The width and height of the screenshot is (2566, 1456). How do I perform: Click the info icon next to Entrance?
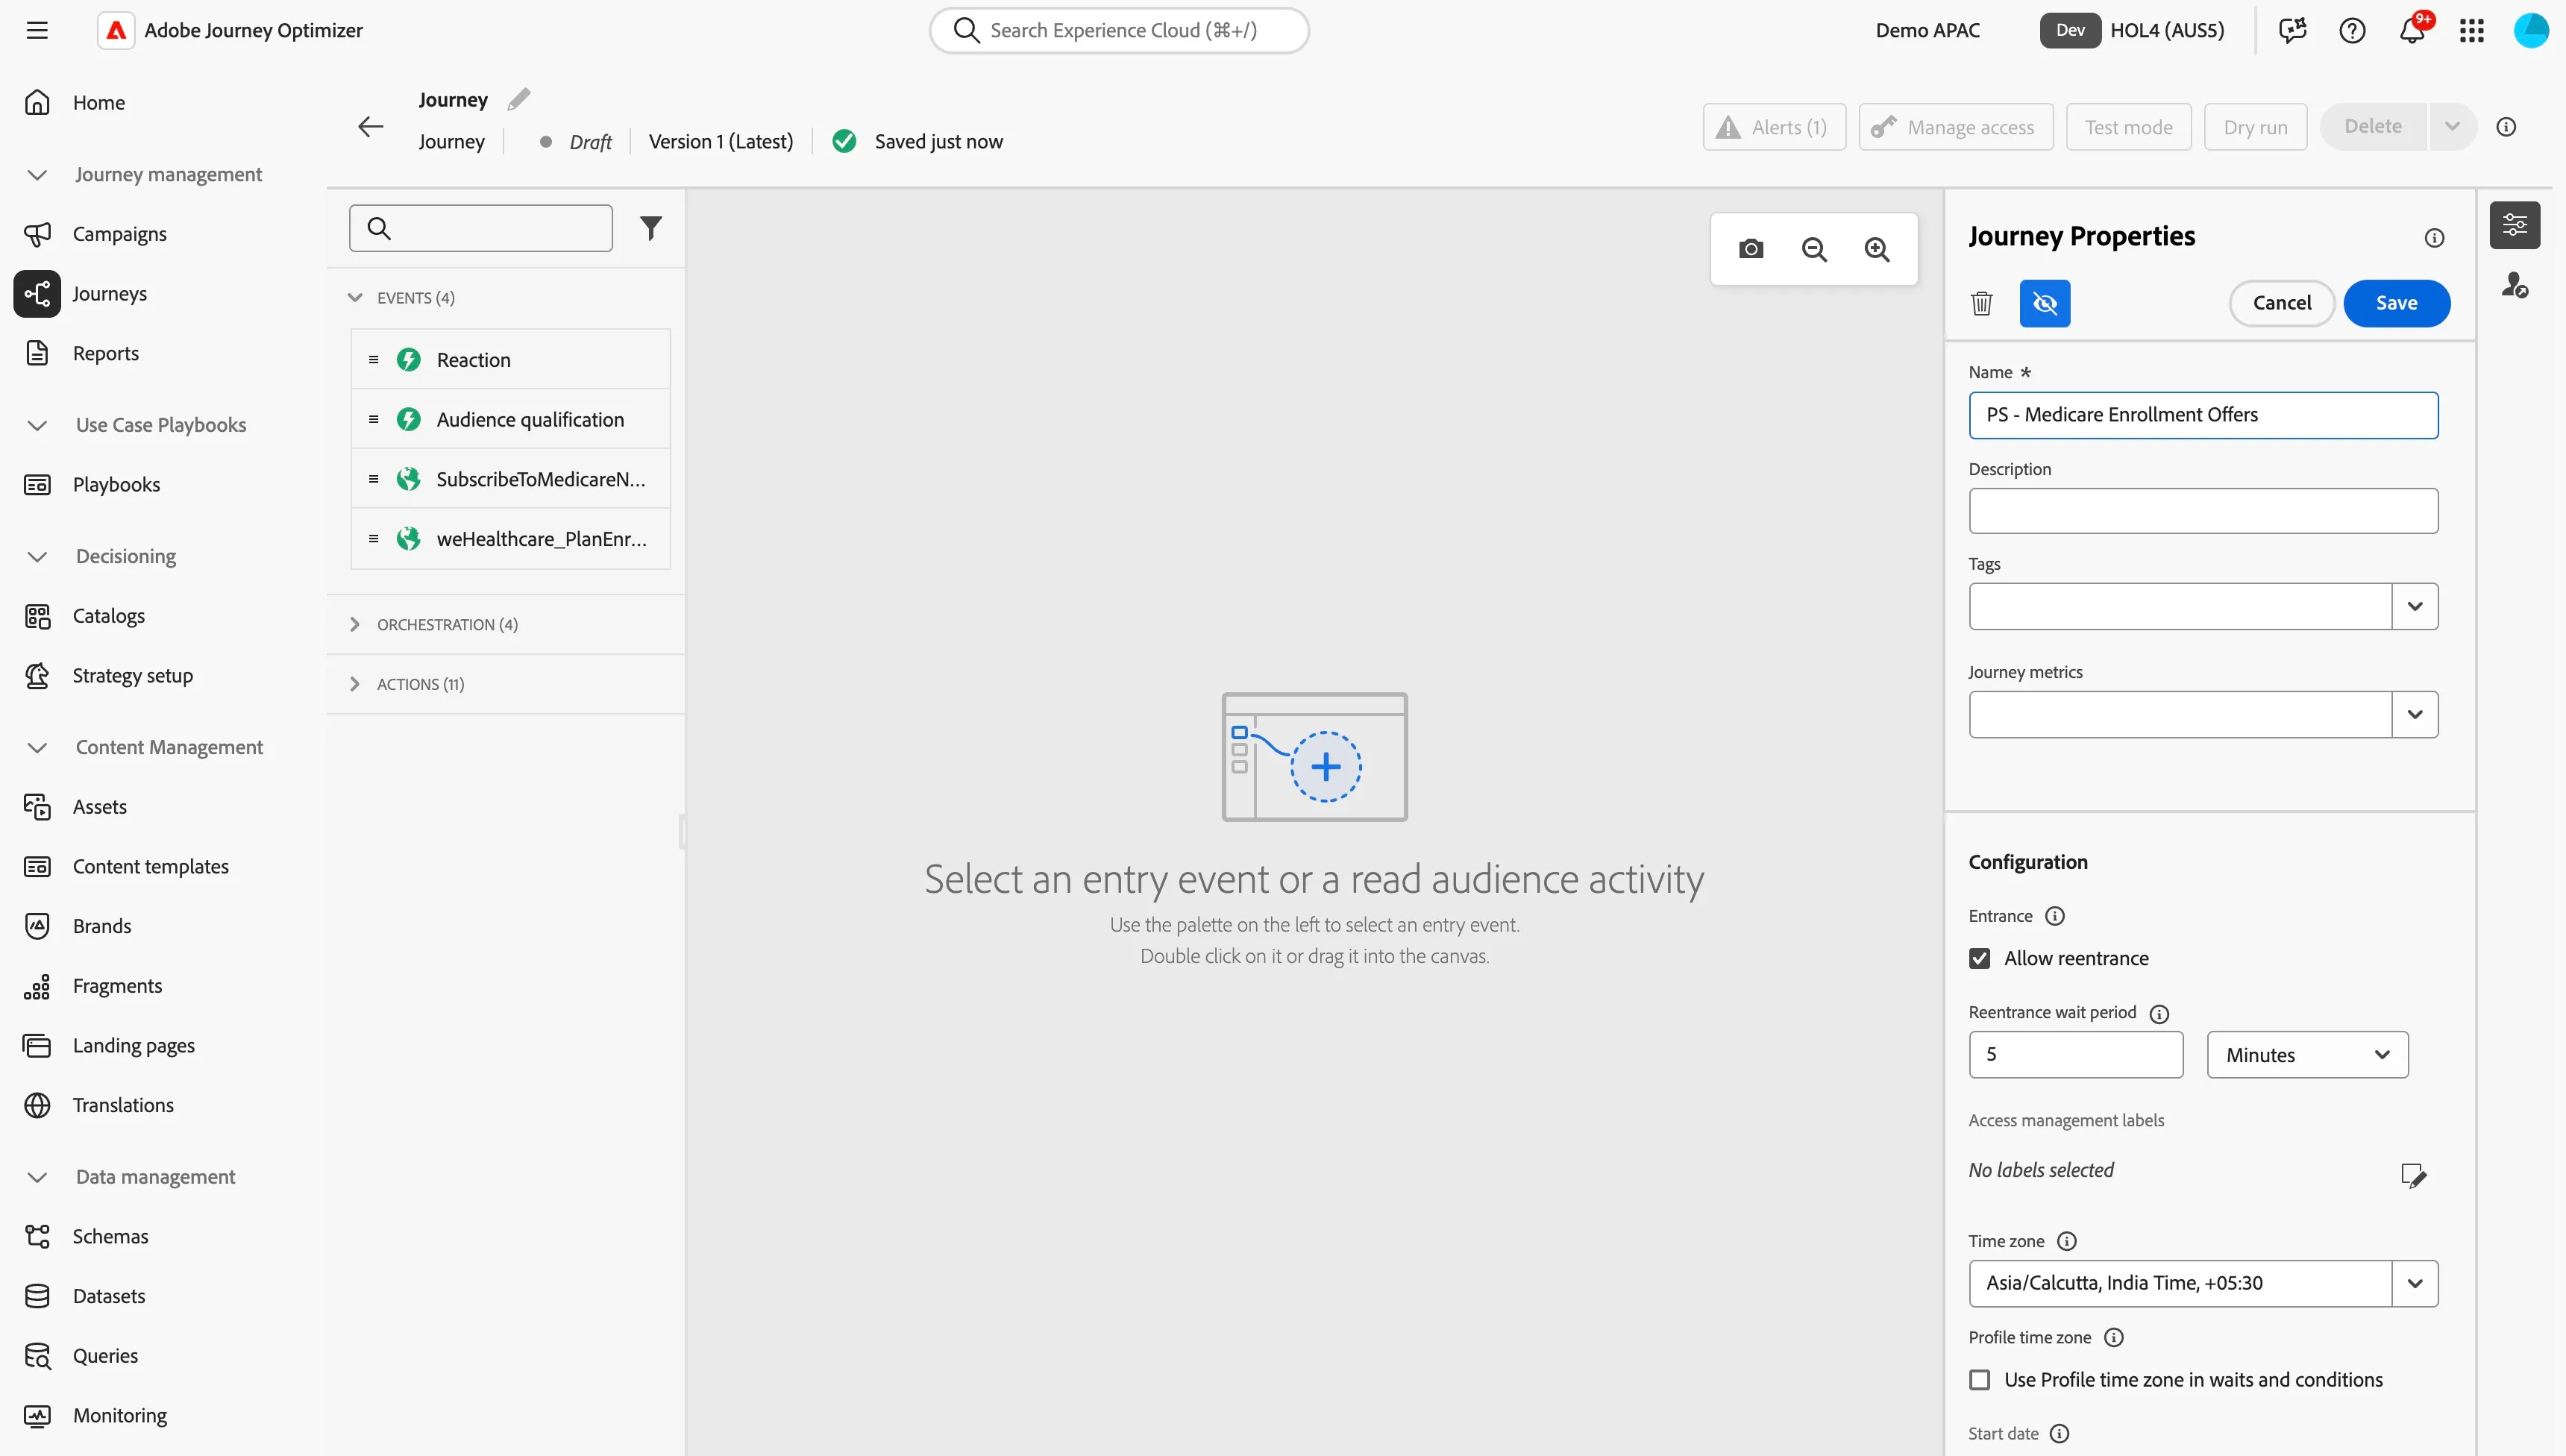(2055, 916)
